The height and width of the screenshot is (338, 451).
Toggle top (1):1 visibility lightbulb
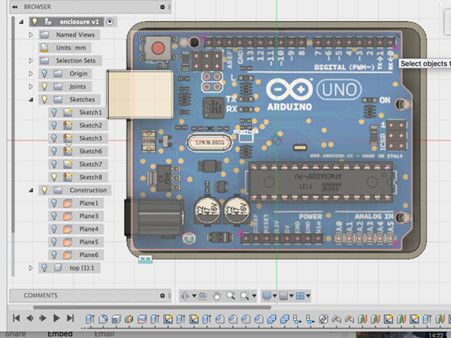[44, 268]
